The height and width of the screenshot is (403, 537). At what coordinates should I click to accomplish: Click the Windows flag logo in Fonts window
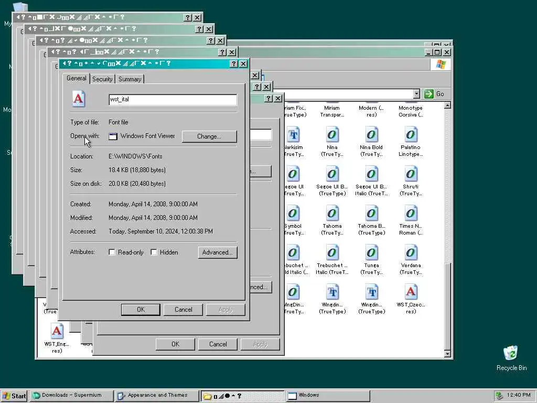coord(441,65)
